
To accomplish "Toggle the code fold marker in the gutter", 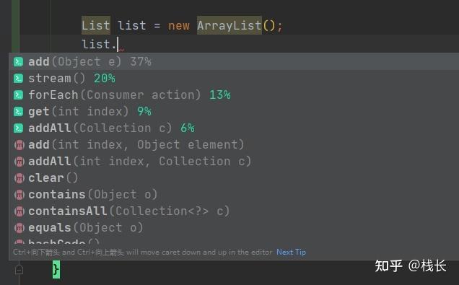I will pos(19,270).
